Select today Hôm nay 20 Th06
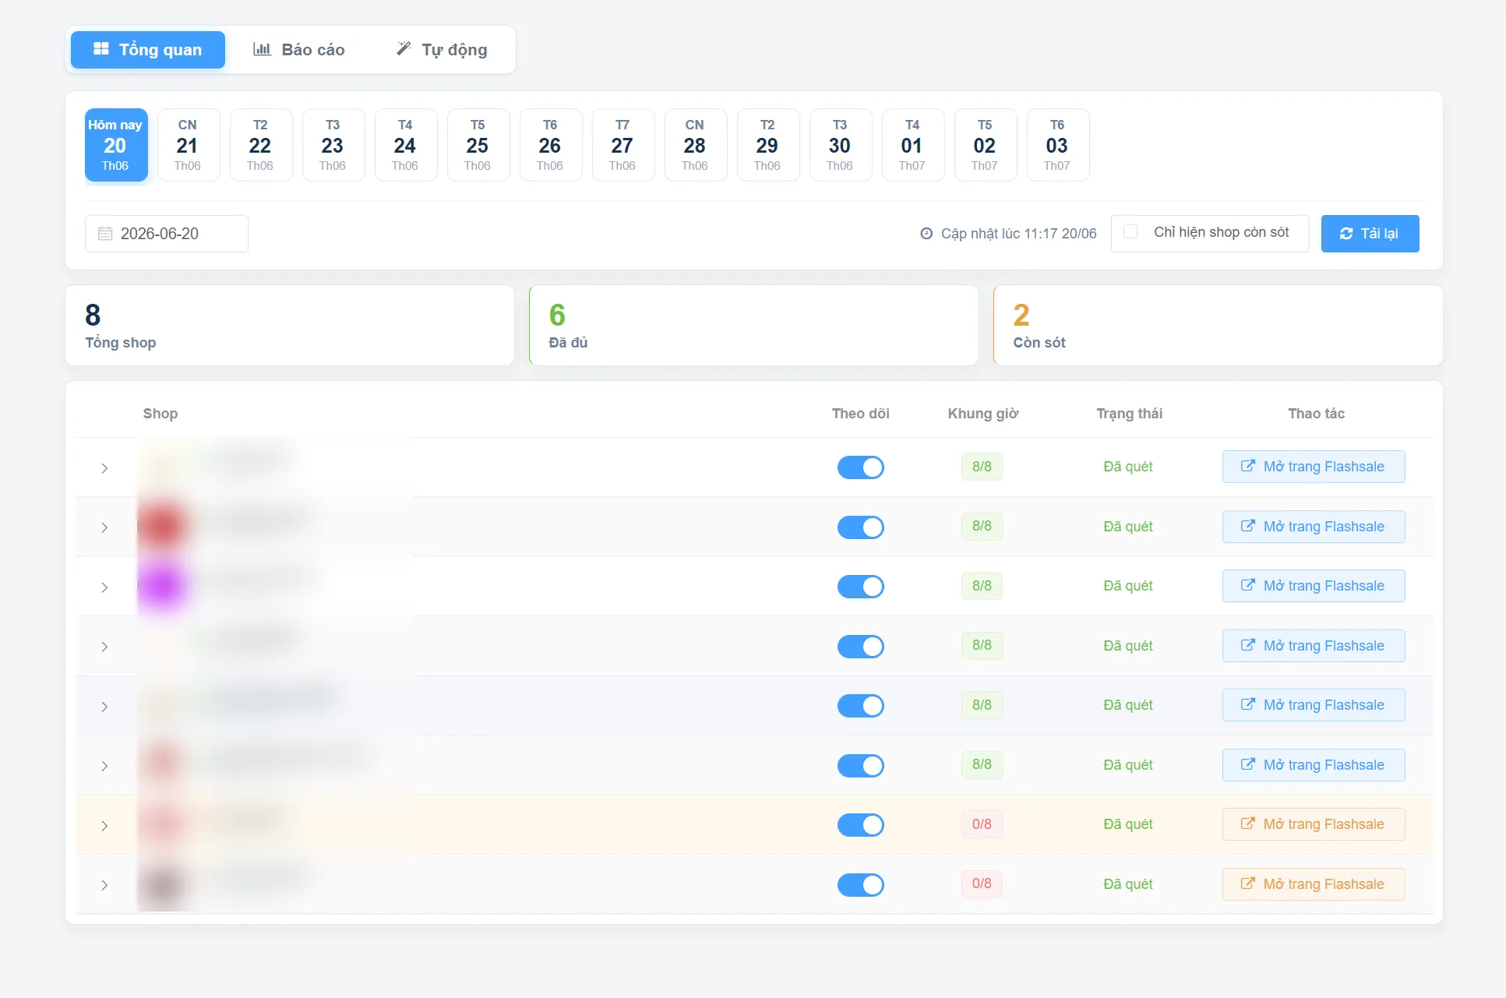Viewport: 1506px width, 998px height. [x=116, y=145]
